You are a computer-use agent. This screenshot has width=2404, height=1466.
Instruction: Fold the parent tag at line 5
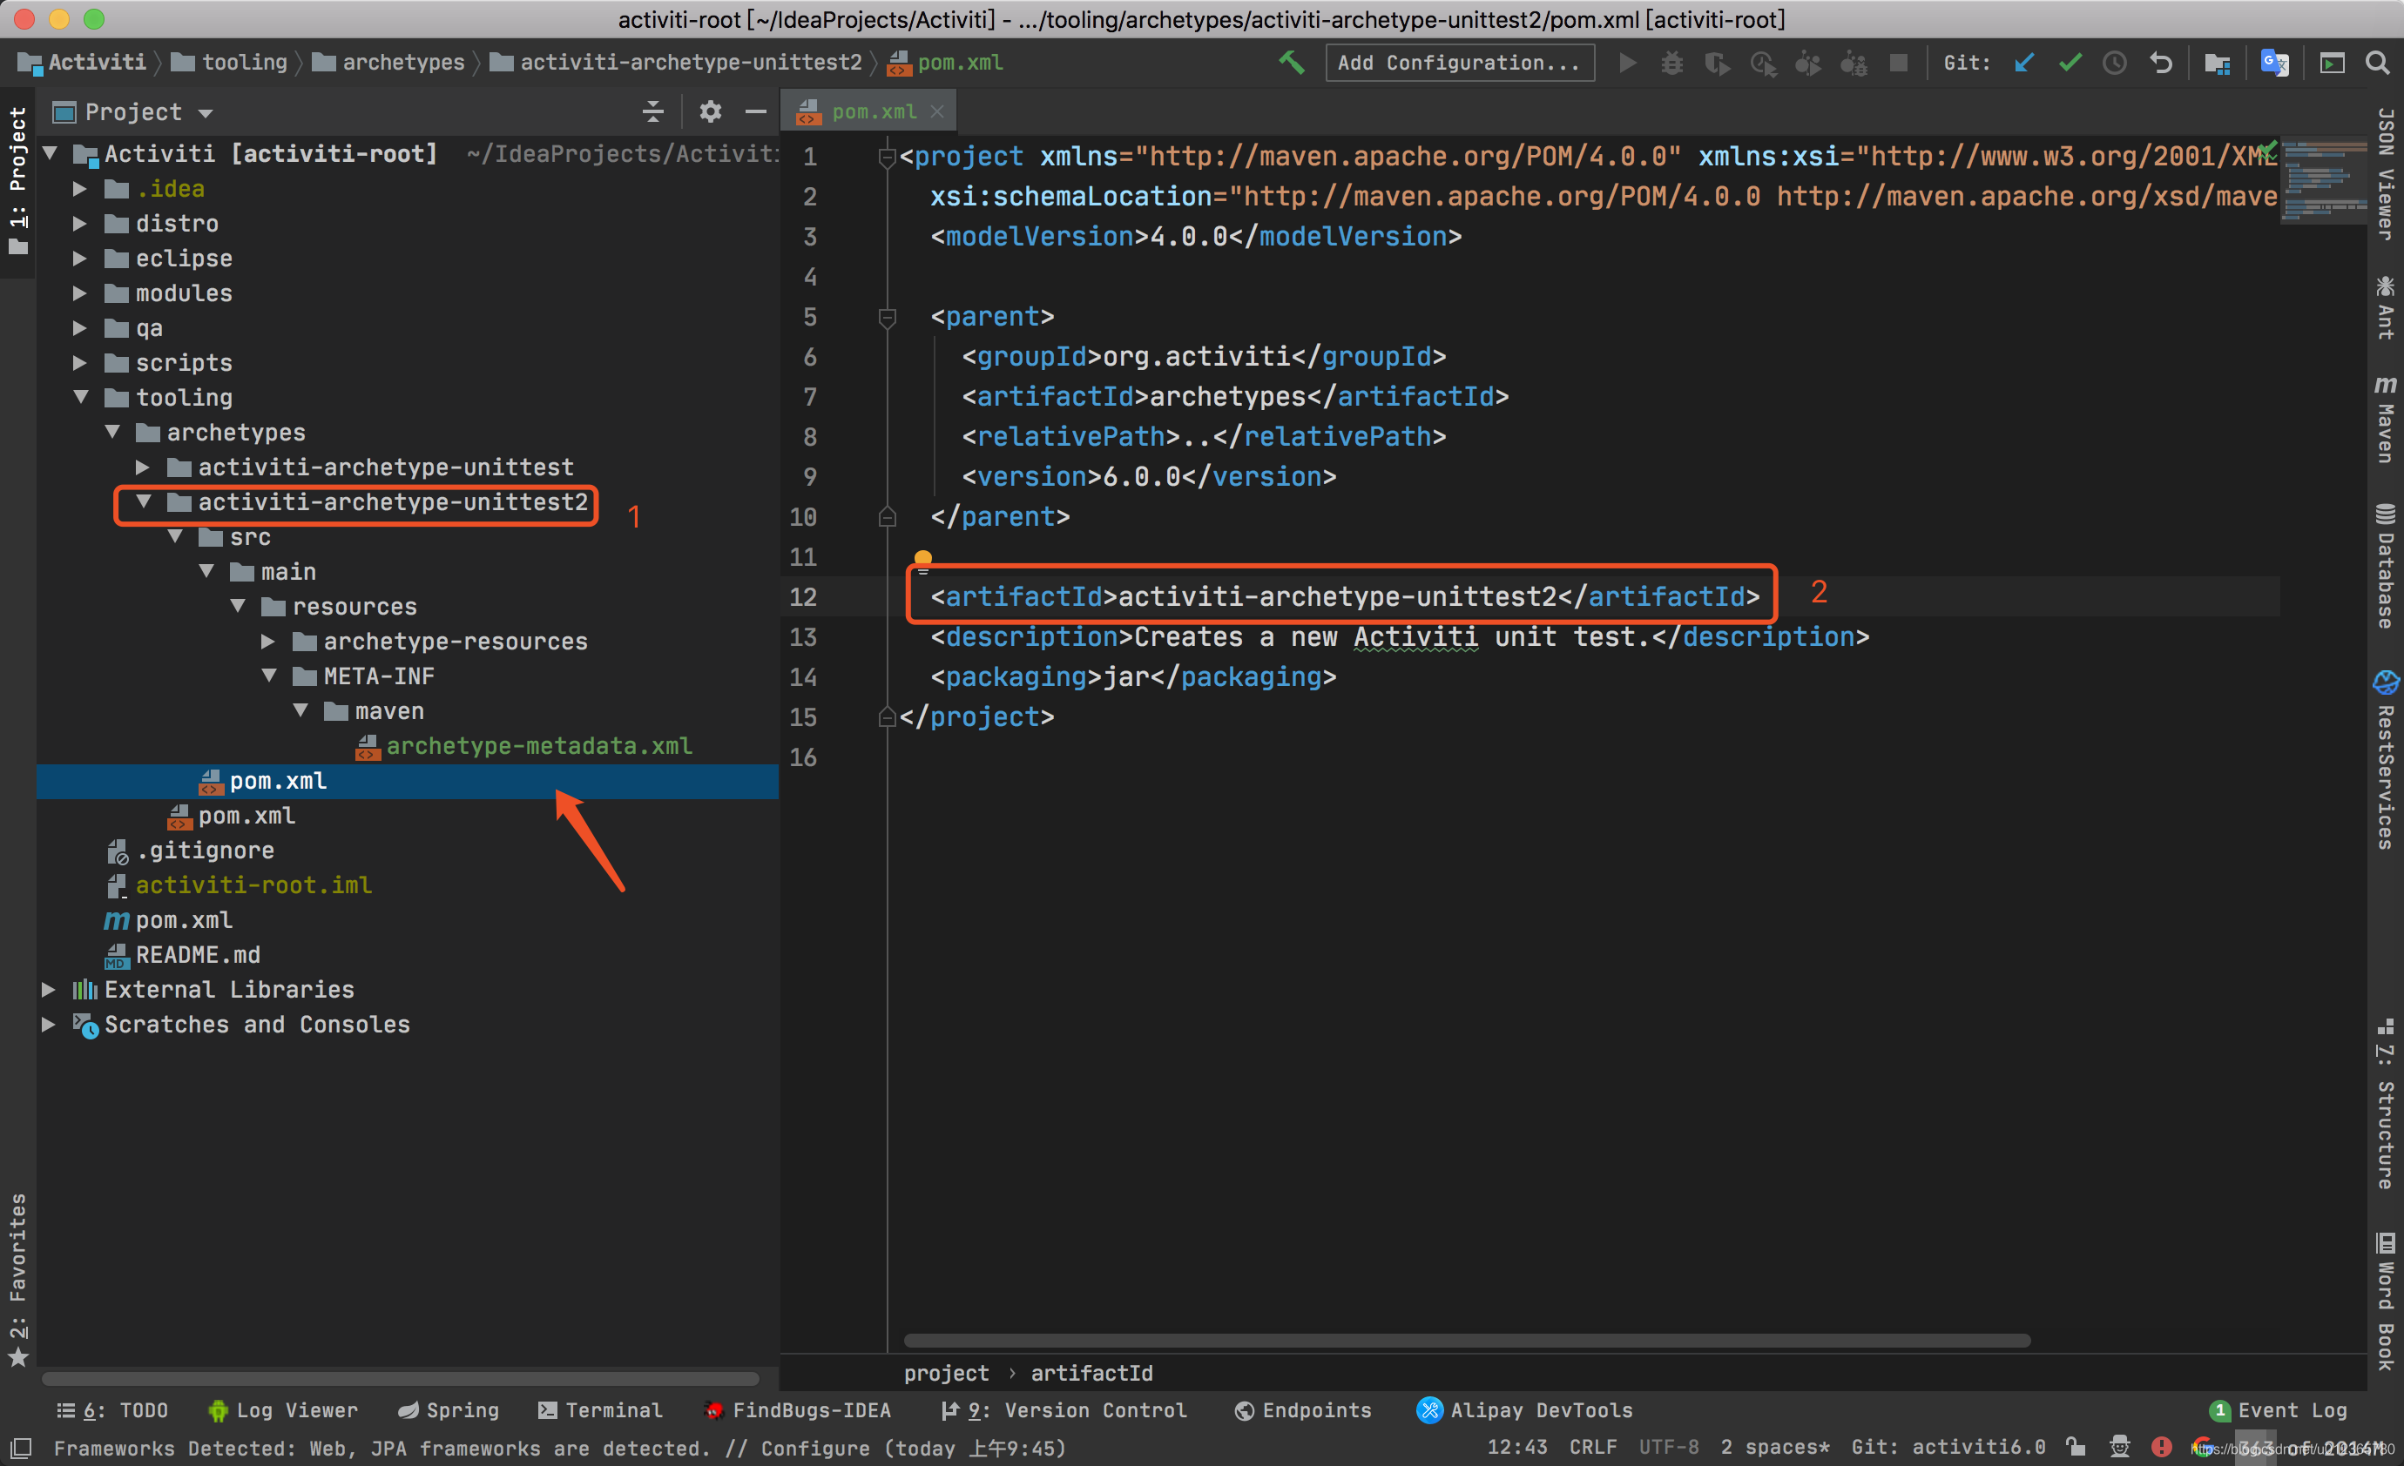(x=887, y=317)
